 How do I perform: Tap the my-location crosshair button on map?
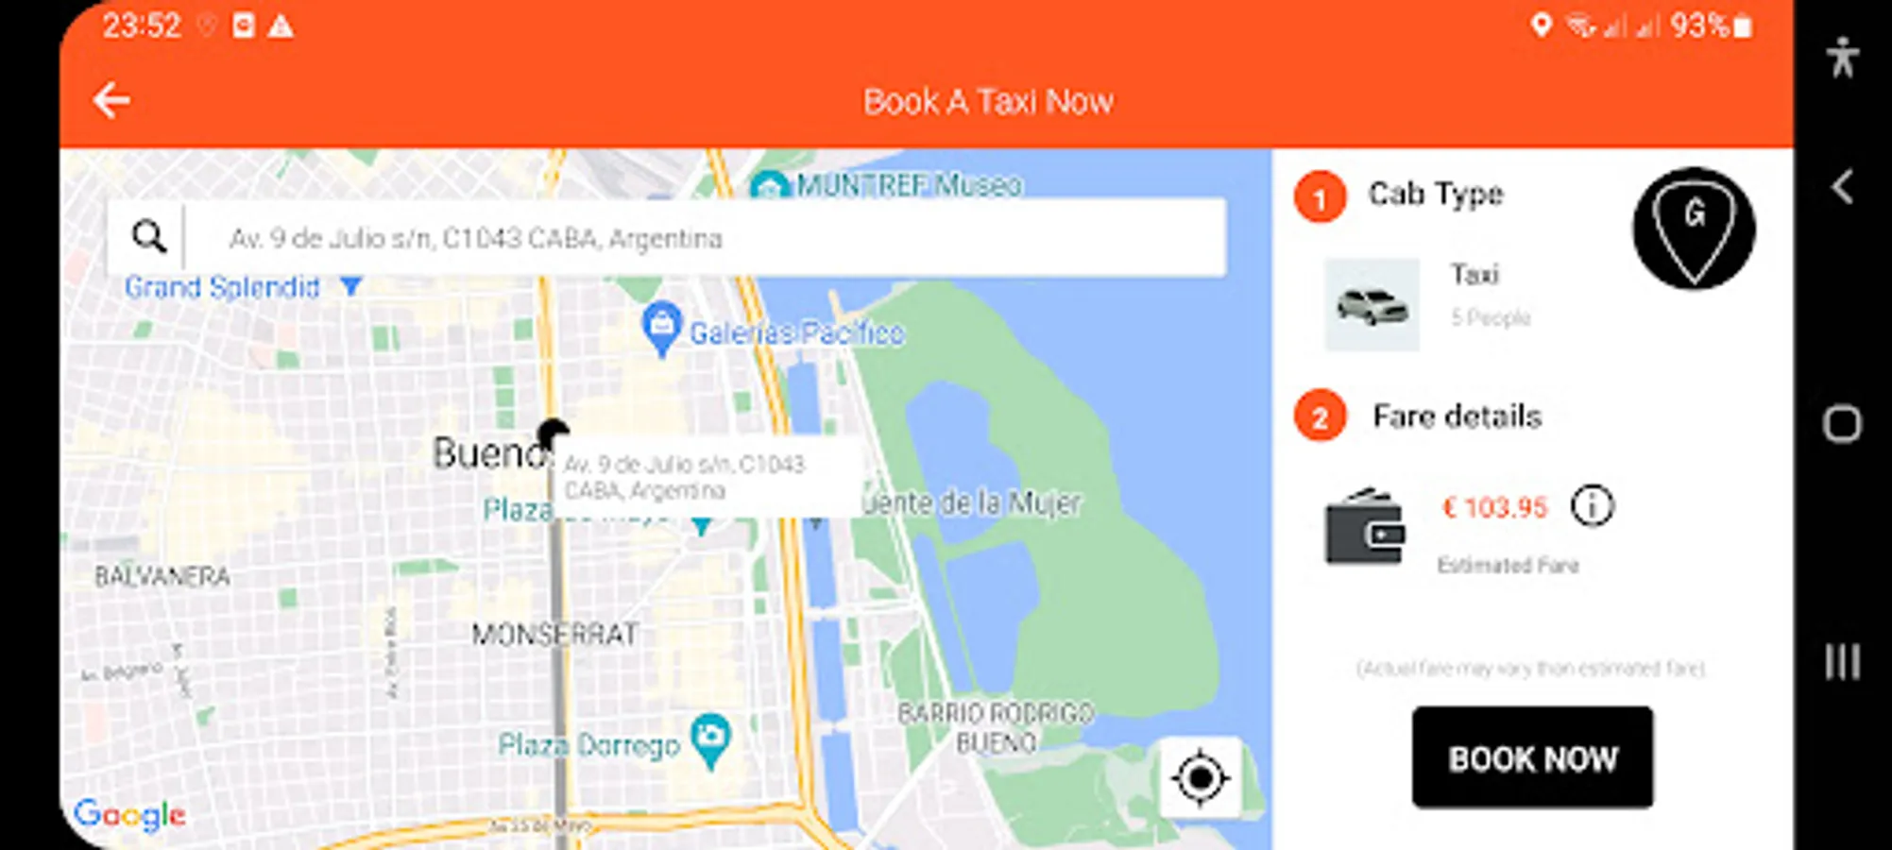pyautogui.click(x=1200, y=778)
